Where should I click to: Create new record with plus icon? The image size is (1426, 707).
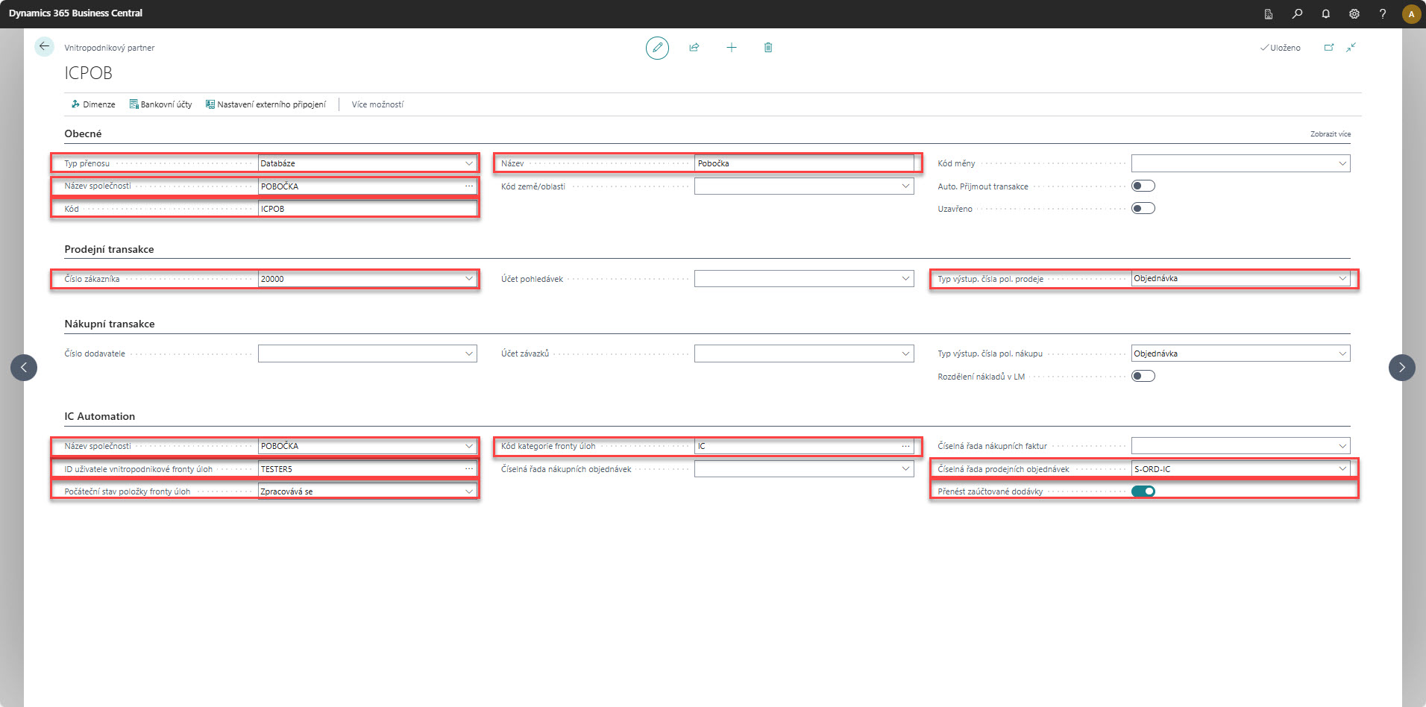pos(732,48)
